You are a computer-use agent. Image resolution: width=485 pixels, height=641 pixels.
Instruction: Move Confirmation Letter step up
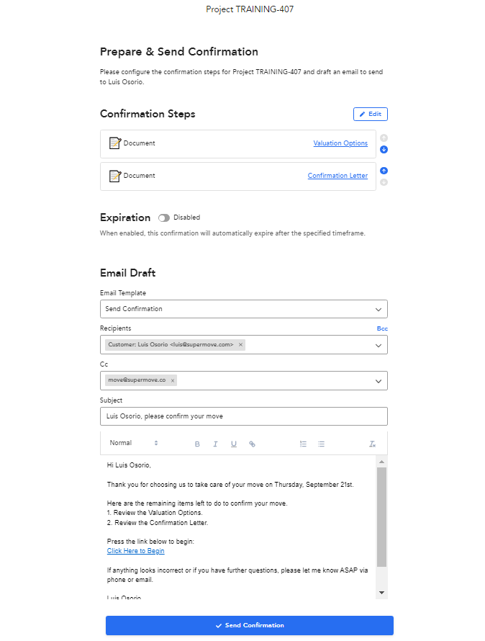[384, 171]
